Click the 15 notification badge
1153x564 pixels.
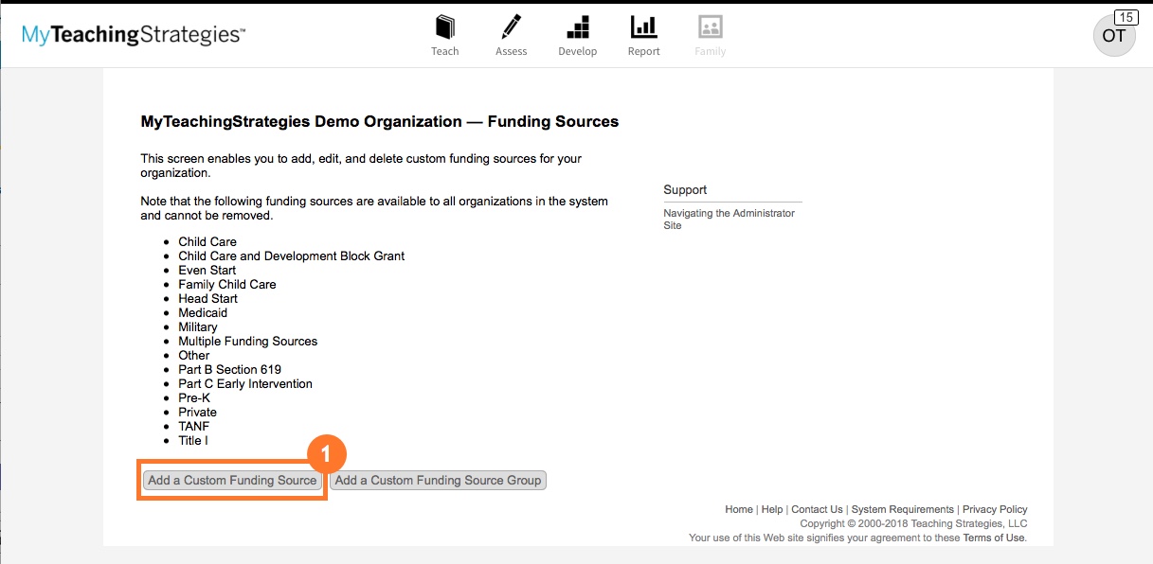point(1126,16)
